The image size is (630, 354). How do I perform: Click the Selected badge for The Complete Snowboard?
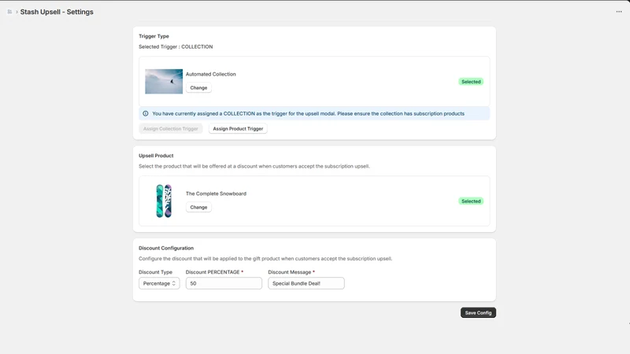coord(471,201)
